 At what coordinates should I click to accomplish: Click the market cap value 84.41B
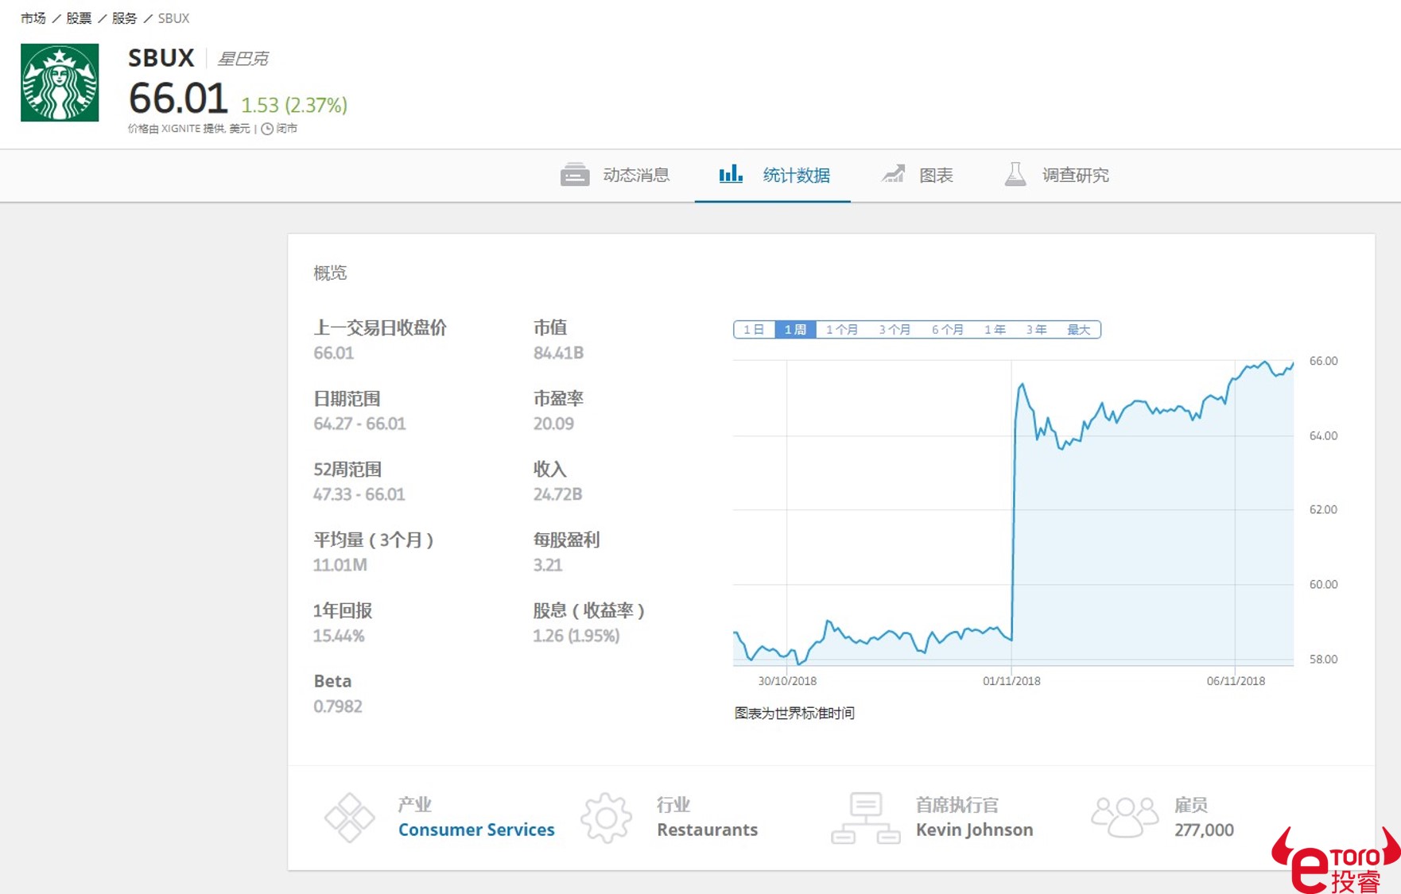(x=558, y=353)
